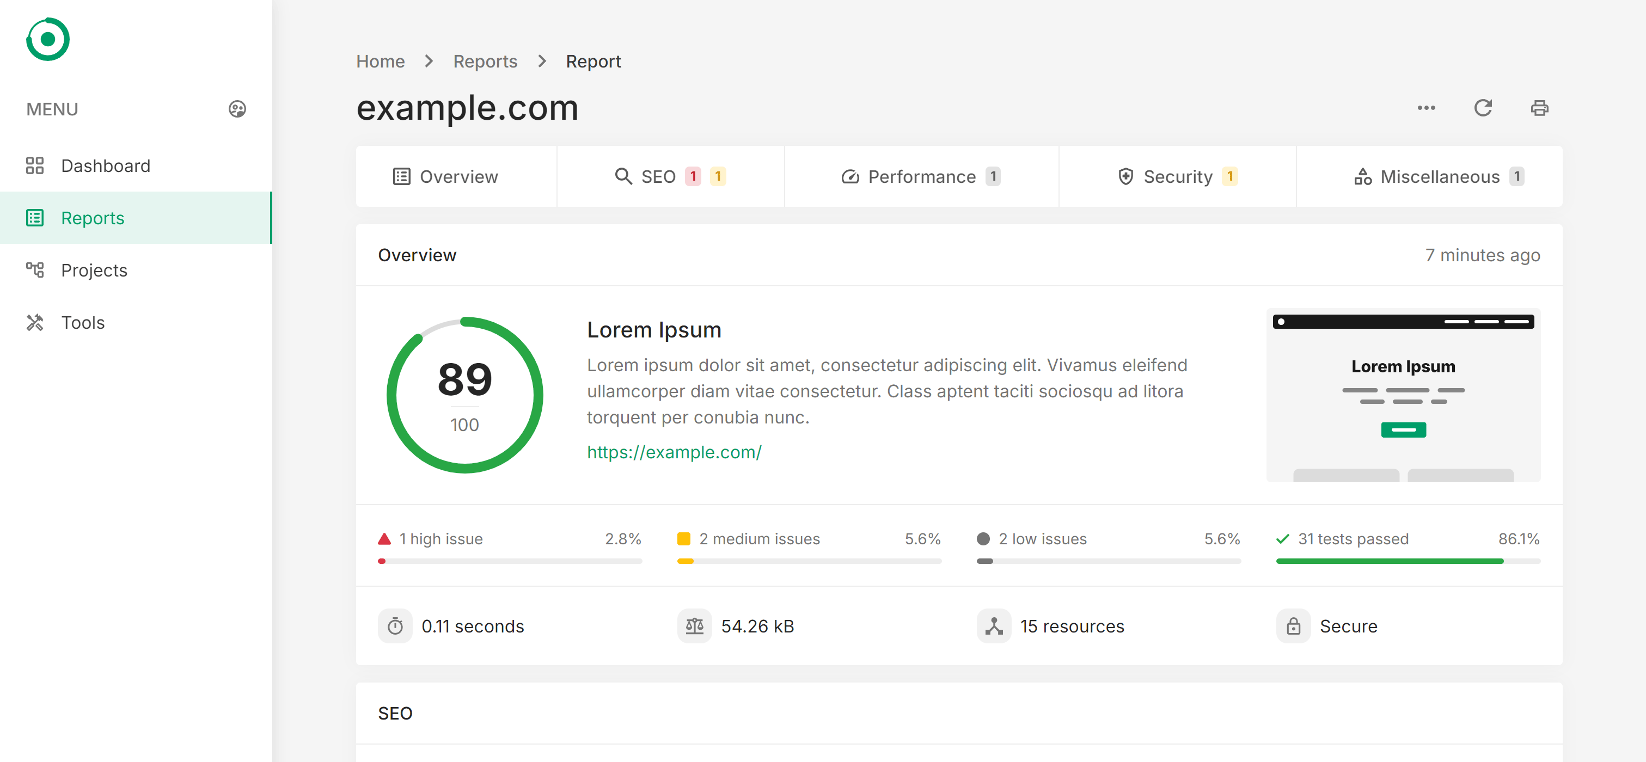
Task: Click the refresh icon top right
Action: tap(1483, 107)
